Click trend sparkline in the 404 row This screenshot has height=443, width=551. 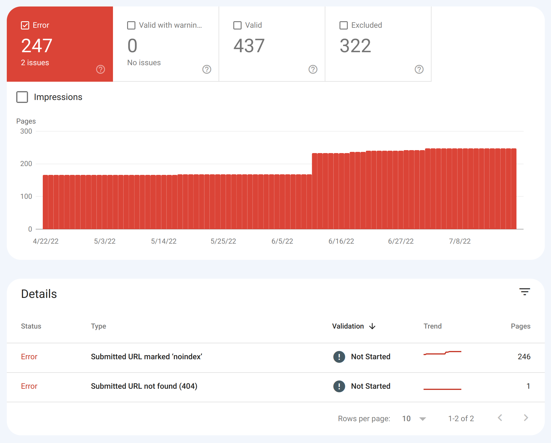point(442,389)
